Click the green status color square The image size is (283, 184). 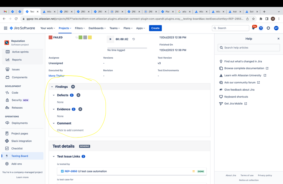(80, 37)
